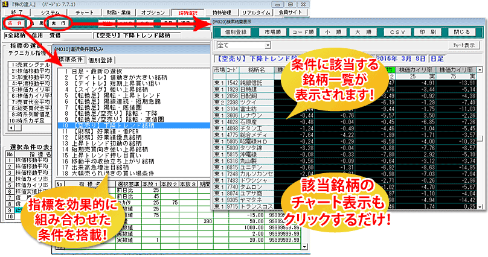This screenshot has height=257, width=488.
Task: Click 銘柄名 column header in results
Action: tap(257, 70)
